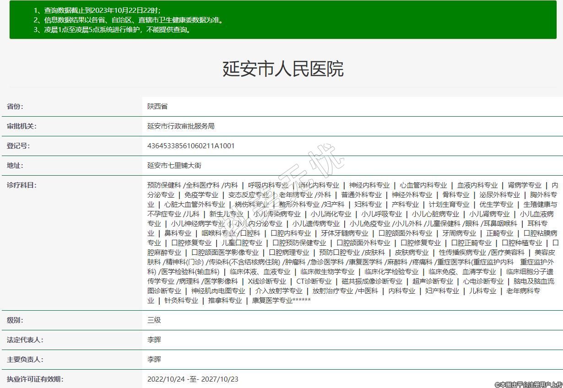Click the green notice banner's first line
Viewport: 563px width, 388px height.
click(x=97, y=10)
